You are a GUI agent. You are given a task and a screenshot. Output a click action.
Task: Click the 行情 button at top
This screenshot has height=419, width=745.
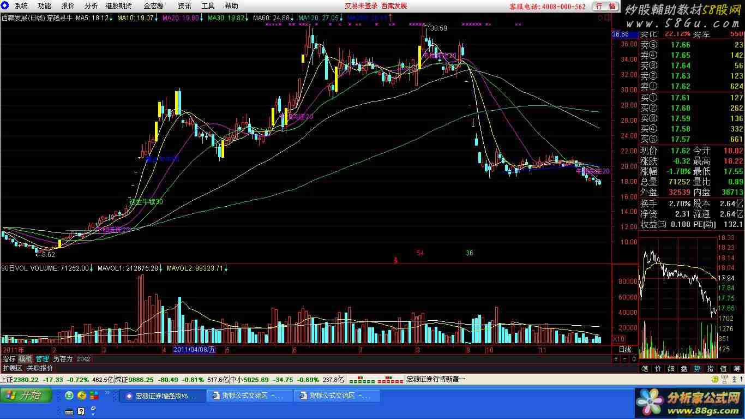605,6
